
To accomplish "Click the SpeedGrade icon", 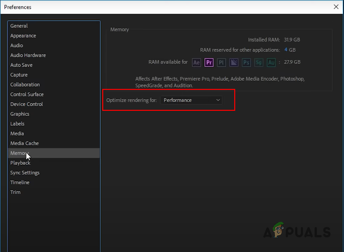I will 258,62.
